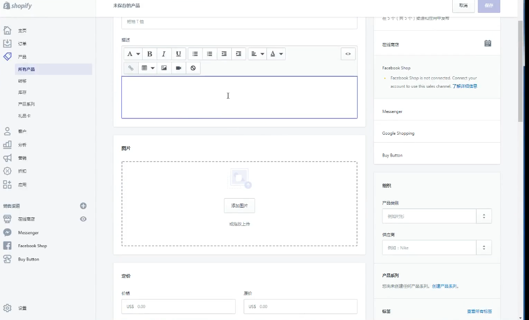This screenshot has width=529, height=320.
Task: Go to 订单 orders in sidebar
Action: [22, 44]
